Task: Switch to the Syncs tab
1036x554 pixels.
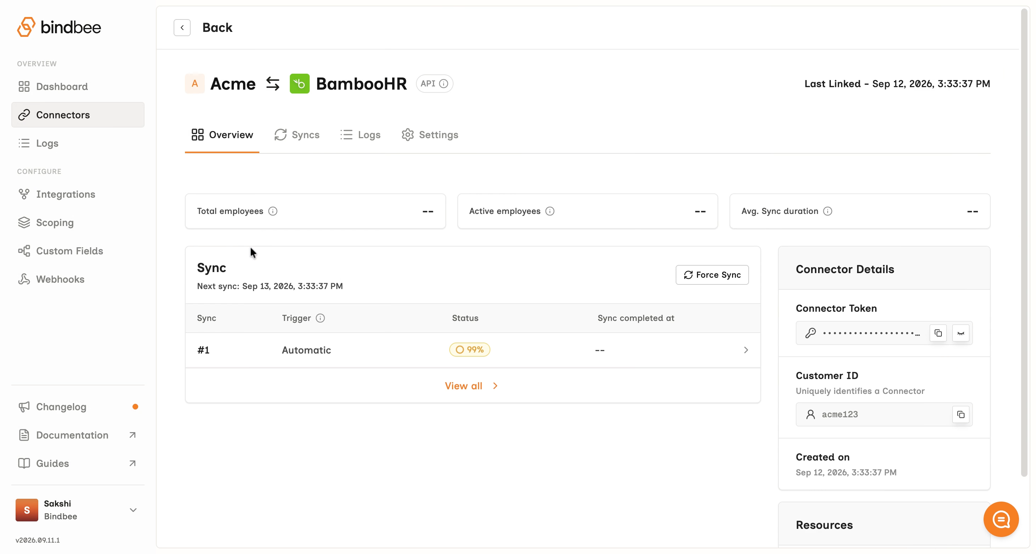Action: [297, 135]
